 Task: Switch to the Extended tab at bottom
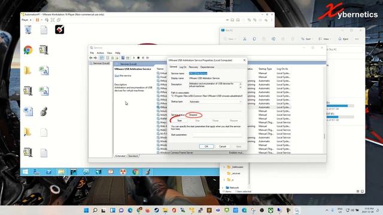click(120, 156)
